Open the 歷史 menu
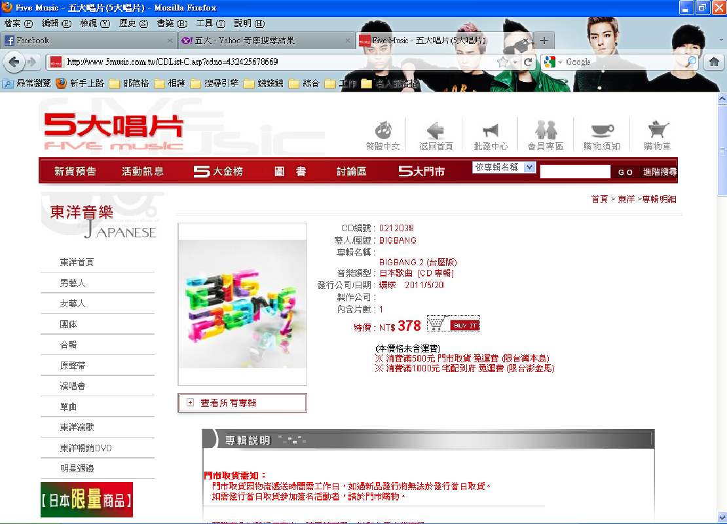This screenshot has height=524, width=727. point(134,23)
